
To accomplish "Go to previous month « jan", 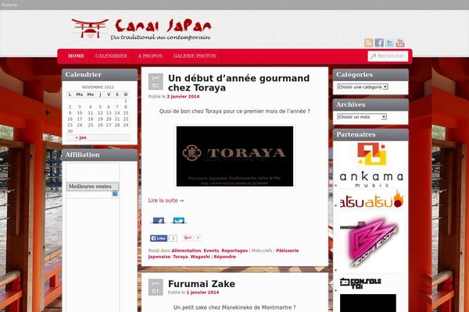I will [x=81, y=137].
